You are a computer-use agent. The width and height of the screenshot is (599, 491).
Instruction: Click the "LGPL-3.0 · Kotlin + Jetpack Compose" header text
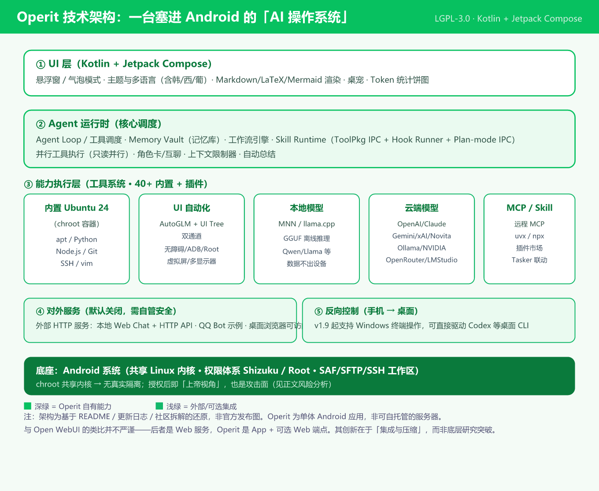click(508, 18)
